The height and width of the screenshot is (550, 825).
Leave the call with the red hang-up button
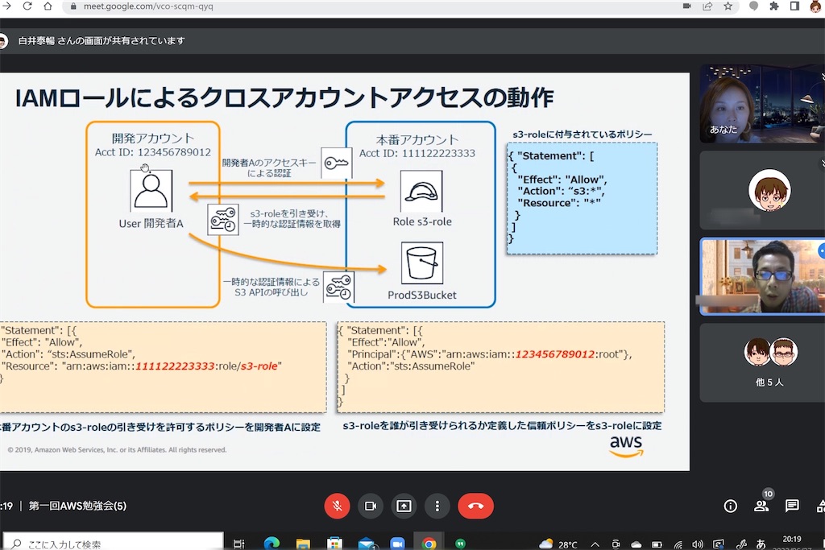[475, 506]
